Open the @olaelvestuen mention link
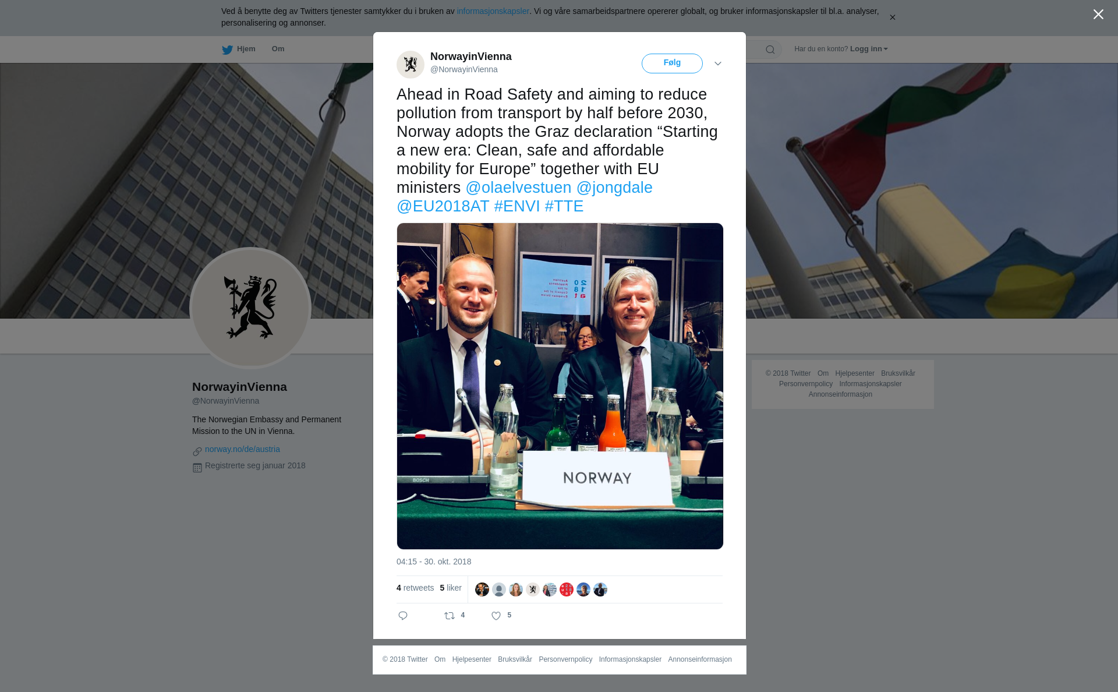This screenshot has height=692, width=1118. pos(518,188)
